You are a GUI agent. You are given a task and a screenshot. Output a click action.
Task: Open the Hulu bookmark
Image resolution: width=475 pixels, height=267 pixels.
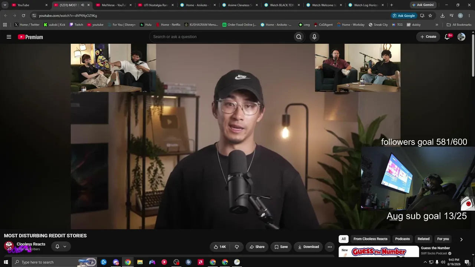coord(145,25)
